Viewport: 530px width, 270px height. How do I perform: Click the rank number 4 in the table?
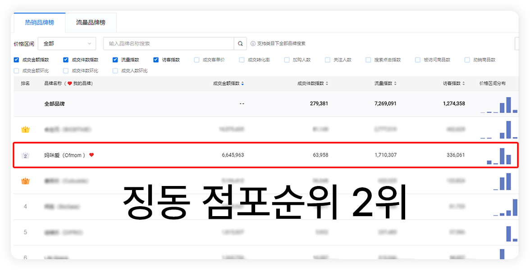click(x=25, y=206)
